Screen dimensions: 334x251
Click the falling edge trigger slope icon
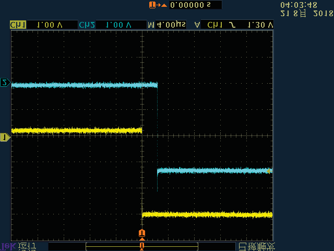[230, 25]
